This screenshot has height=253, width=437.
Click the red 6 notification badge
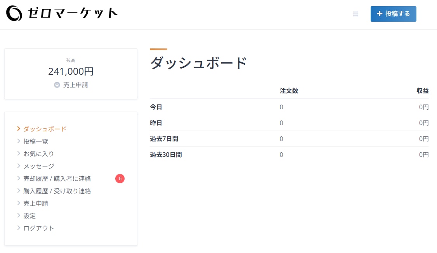click(120, 179)
